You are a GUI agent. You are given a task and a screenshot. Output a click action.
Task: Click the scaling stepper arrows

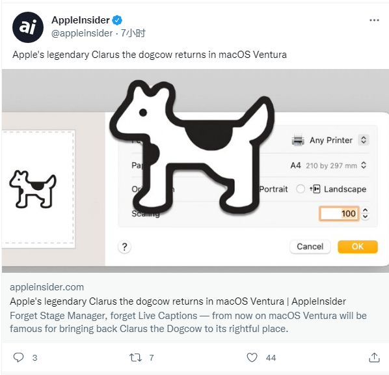click(x=365, y=214)
